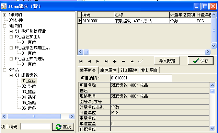Click tree horizontal scrollbar right arrow

[x=72, y=116]
